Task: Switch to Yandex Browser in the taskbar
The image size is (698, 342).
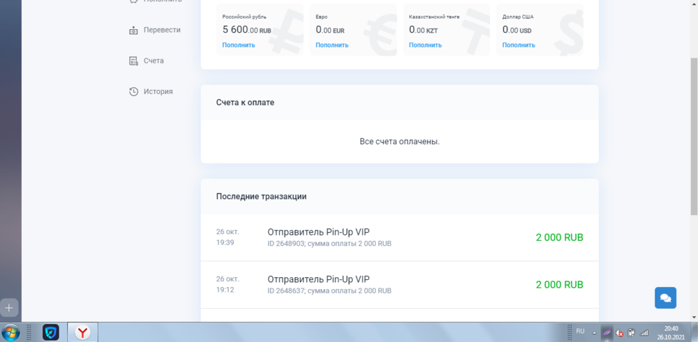Action: pyautogui.click(x=82, y=332)
